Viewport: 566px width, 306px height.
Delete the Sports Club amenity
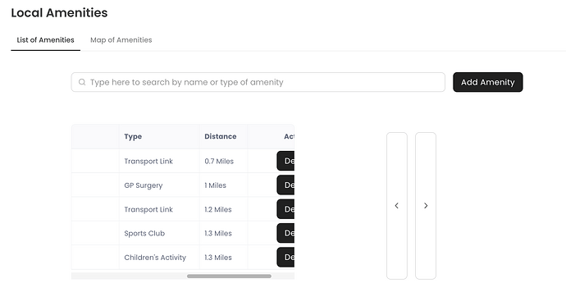click(x=285, y=233)
